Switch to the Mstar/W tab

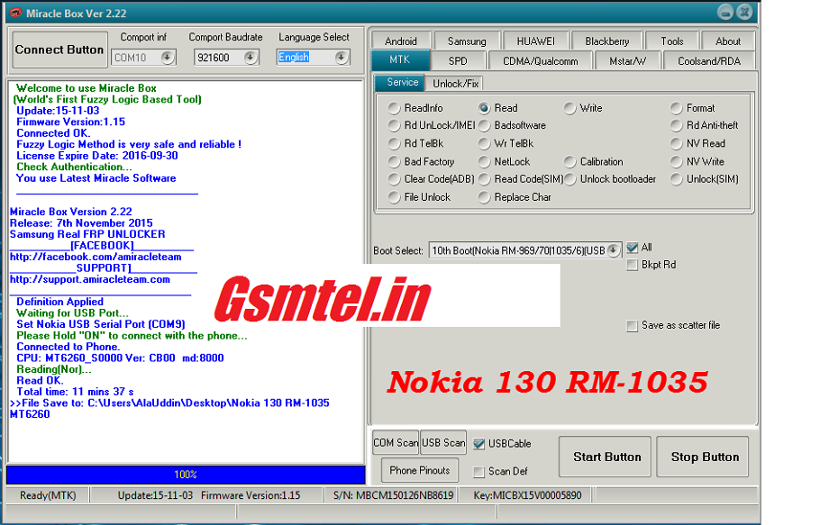pos(627,61)
